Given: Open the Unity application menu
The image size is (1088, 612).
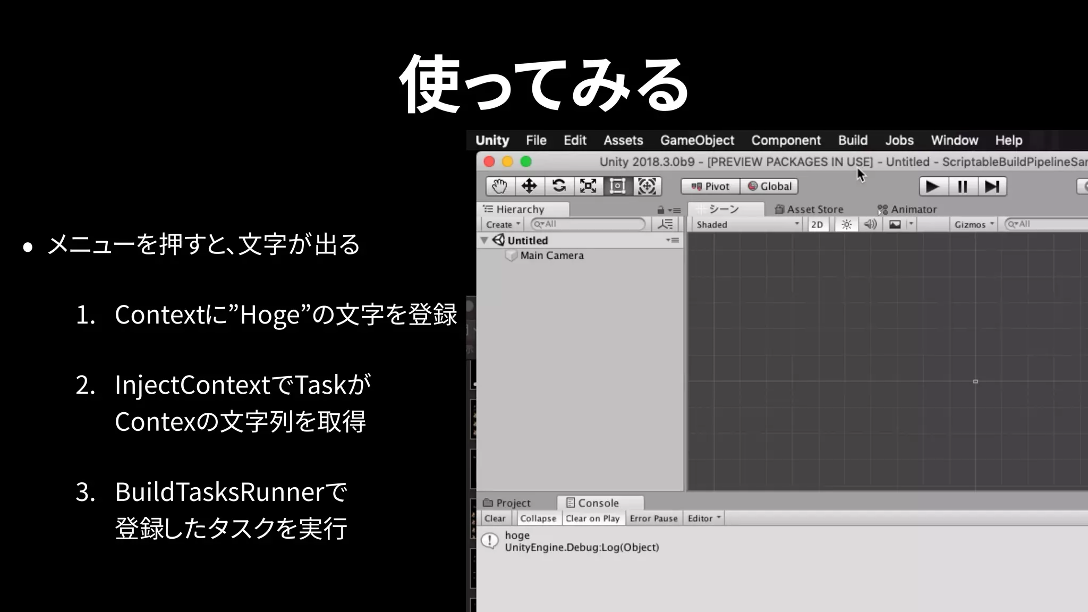Looking at the screenshot, I should [492, 141].
